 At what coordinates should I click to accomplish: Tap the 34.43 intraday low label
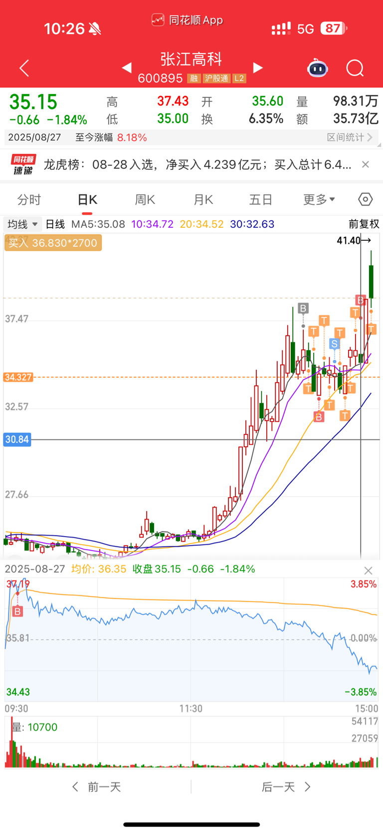pos(18,692)
